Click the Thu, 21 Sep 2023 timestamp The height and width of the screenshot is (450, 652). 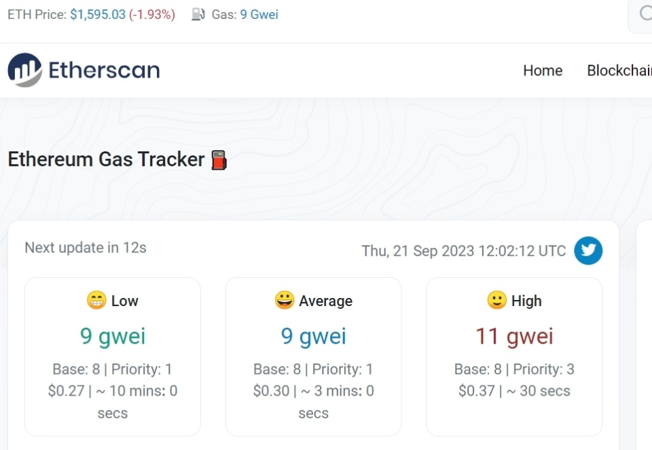coord(464,251)
